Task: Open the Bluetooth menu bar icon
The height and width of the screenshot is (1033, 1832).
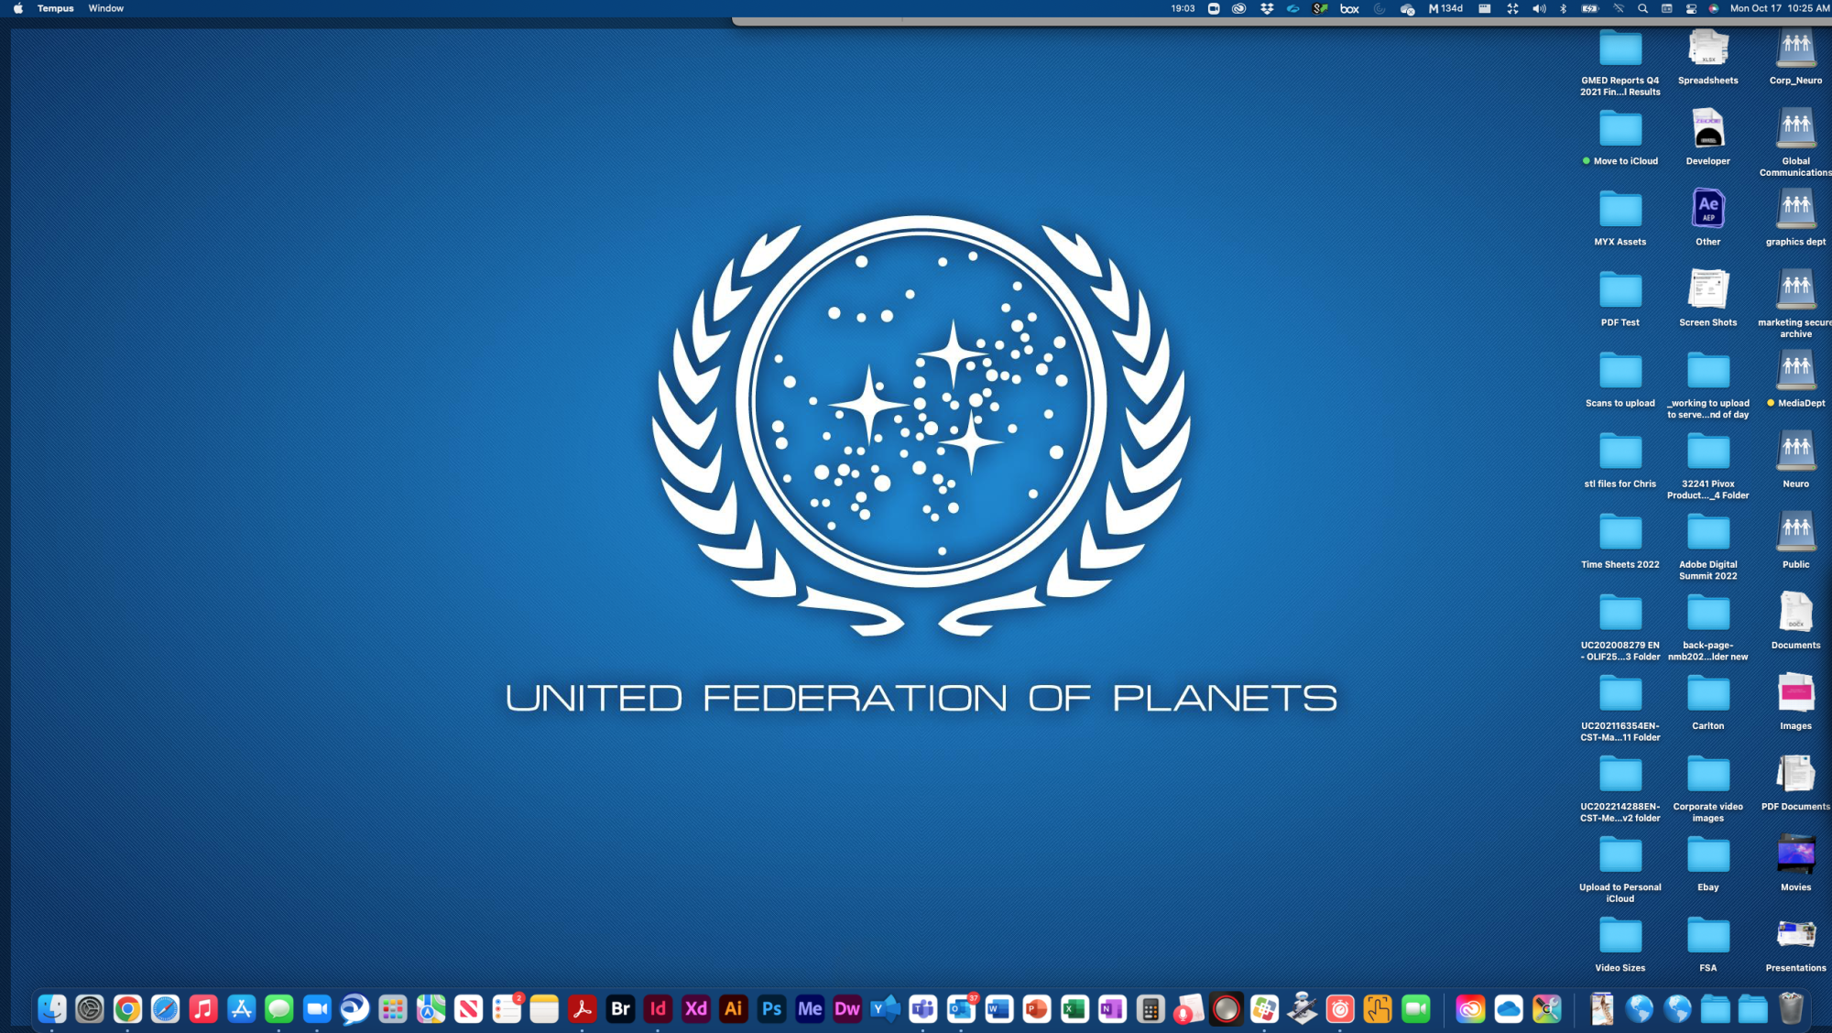Action: (1564, 8)
